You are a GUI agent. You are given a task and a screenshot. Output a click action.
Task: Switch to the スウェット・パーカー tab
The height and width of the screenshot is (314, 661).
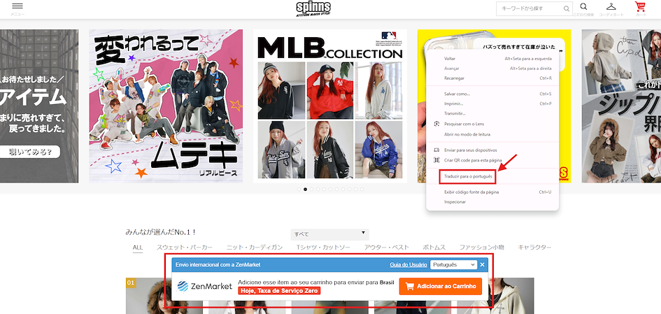[185, 248]
